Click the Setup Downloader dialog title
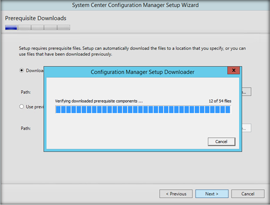The image size is (270, 205). pos(143,72)
